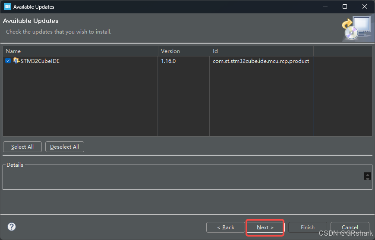Sort by the Name column header
The width and height of the screenshot is (375, 240).
click(80, 51)
